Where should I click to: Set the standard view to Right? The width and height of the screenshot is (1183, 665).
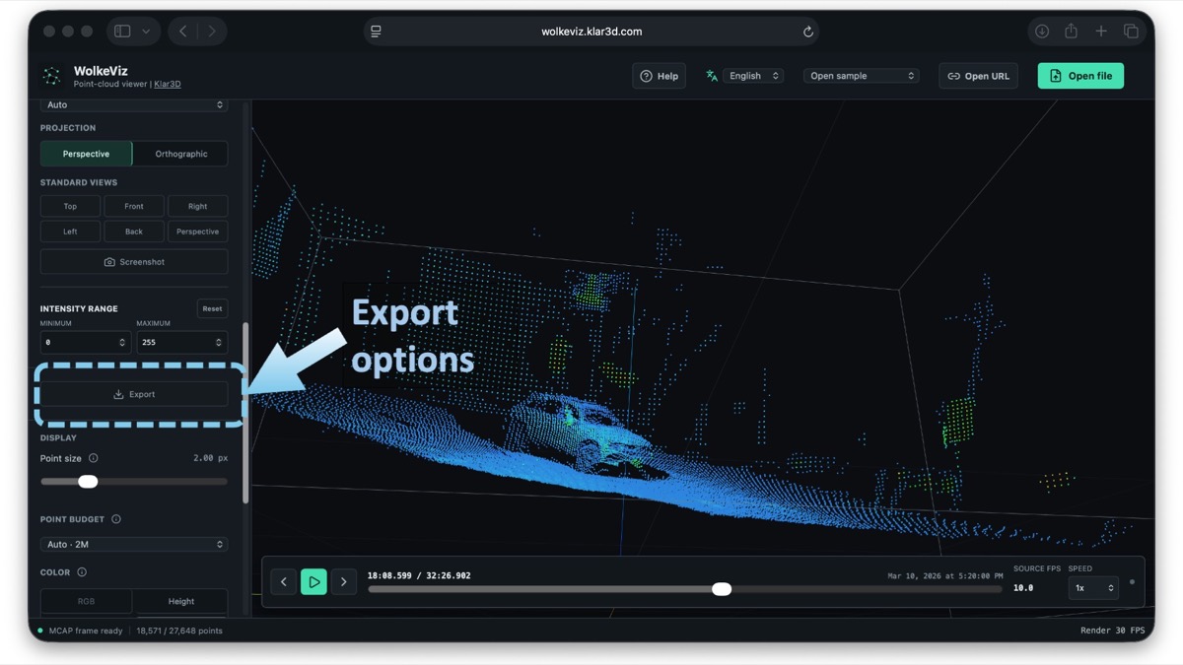[198, 206]
